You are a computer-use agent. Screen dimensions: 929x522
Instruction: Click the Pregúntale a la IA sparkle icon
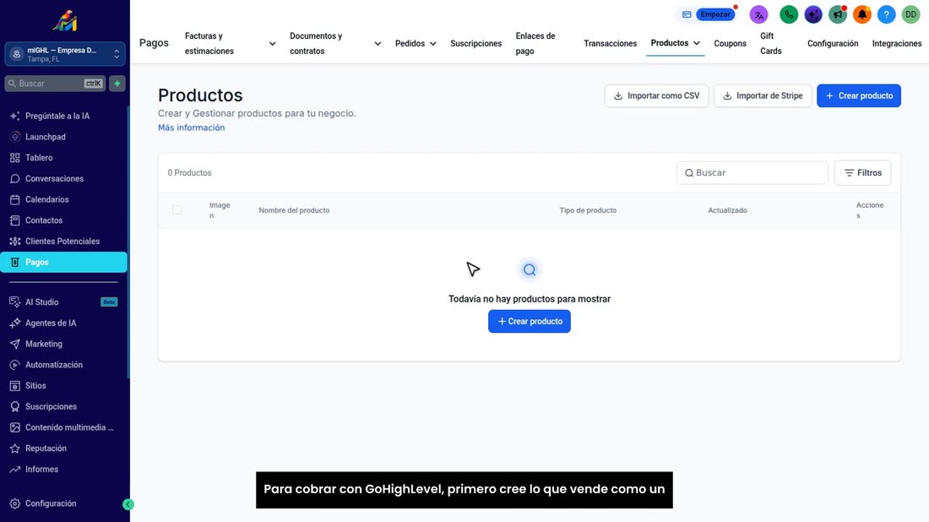[x=15, y=116]
